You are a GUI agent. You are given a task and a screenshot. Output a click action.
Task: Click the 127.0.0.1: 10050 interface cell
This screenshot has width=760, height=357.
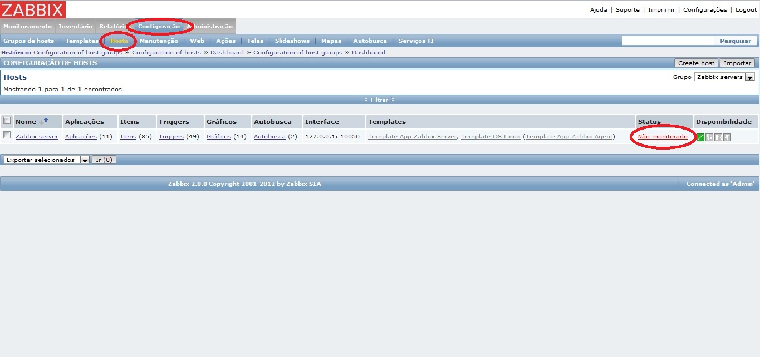(332, 137)
